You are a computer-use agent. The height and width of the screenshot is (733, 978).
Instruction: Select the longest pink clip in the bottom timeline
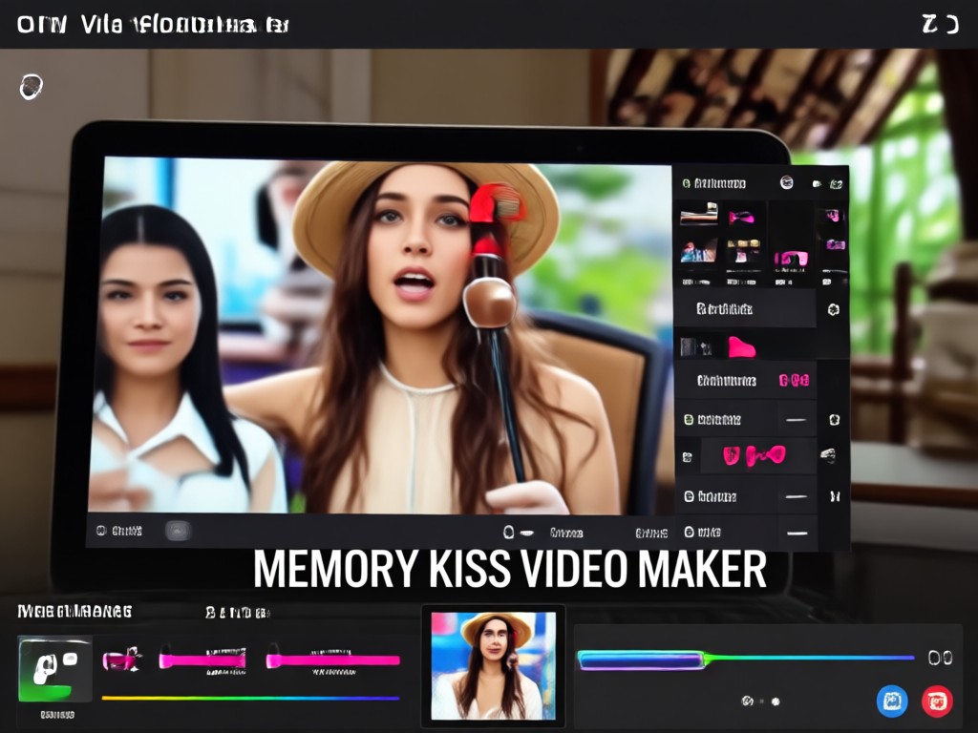coord(332,660)
